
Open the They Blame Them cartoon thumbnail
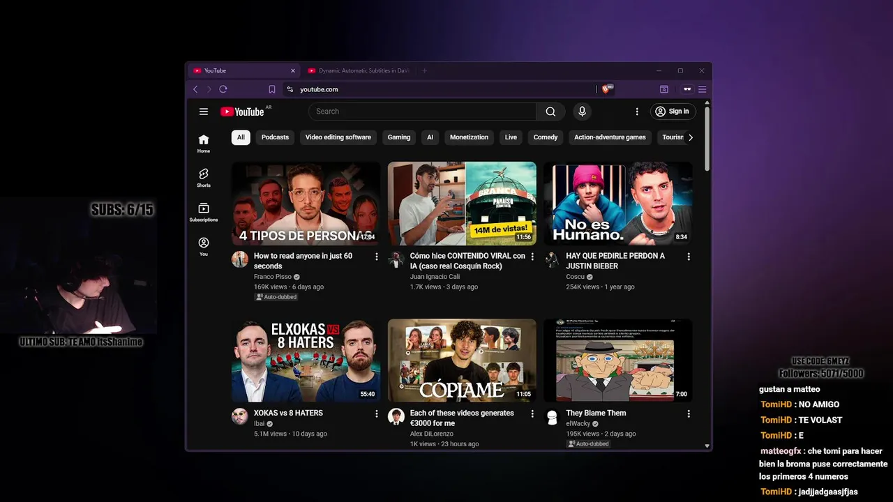point(618,360)
